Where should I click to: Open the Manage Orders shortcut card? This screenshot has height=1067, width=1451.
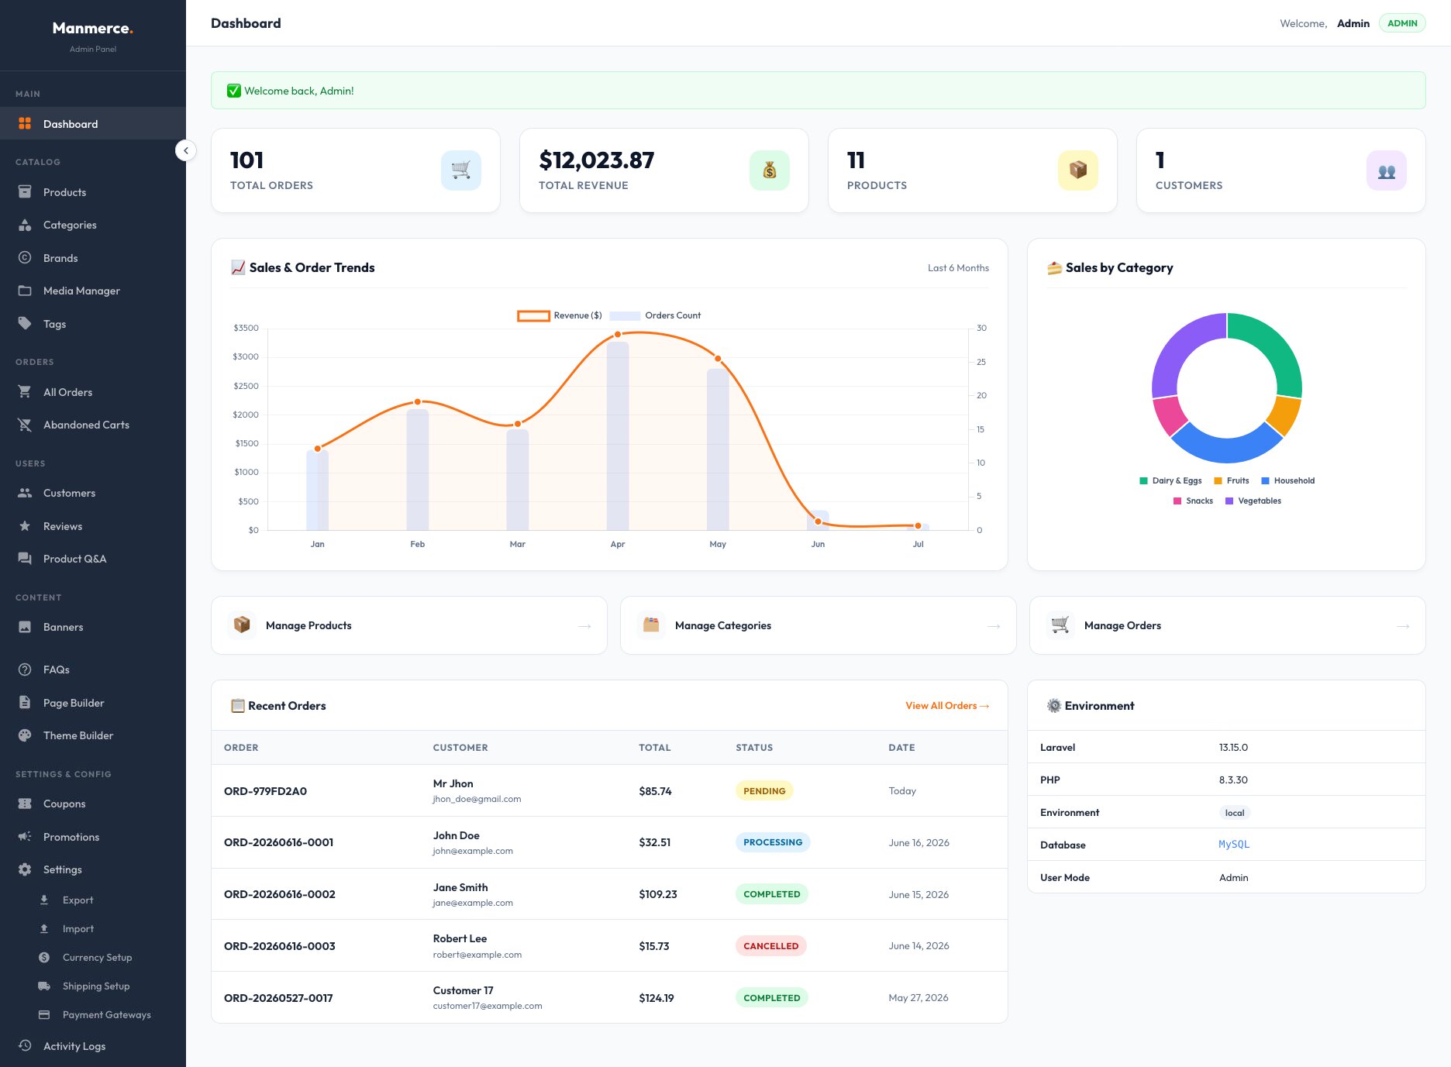1228,625
